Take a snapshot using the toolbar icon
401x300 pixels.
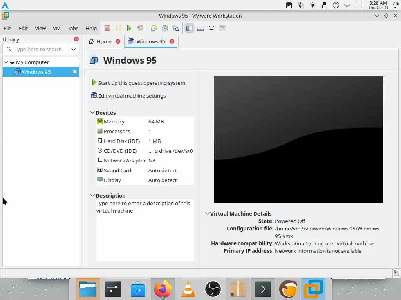pyautogui.click(x=154, y=28)
